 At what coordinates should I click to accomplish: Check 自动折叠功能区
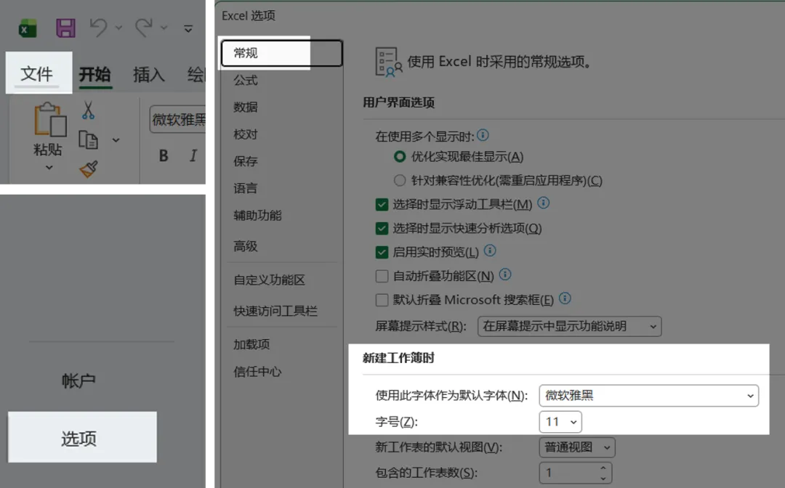tap(382, 276)
